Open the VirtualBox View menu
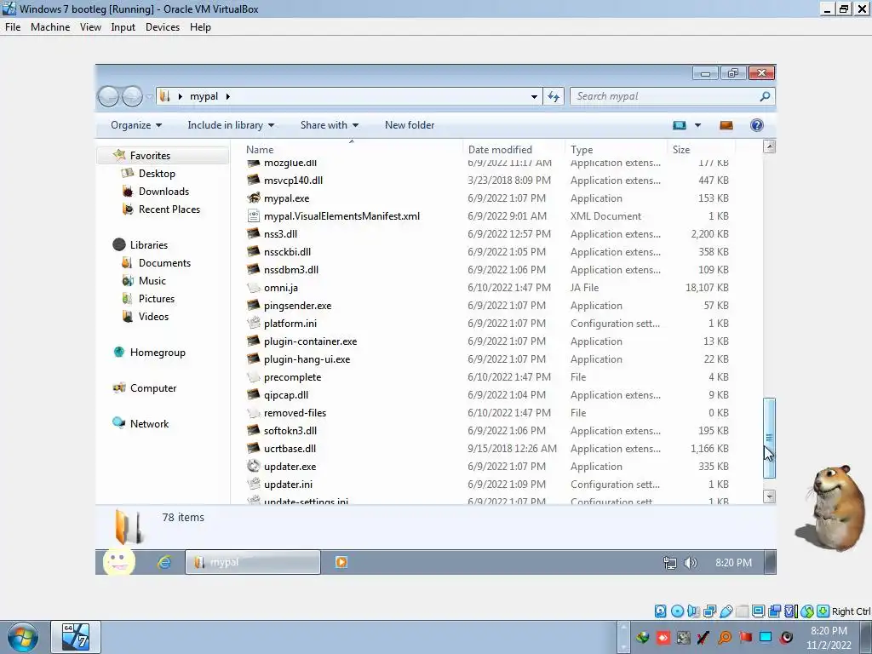Viewport: 872px width, 654px height. pyautogui.click(x=90, y=27)
